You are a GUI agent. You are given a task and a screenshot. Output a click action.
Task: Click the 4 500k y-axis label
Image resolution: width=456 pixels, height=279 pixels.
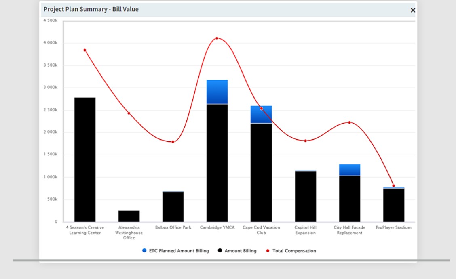(x=50, y=20)
